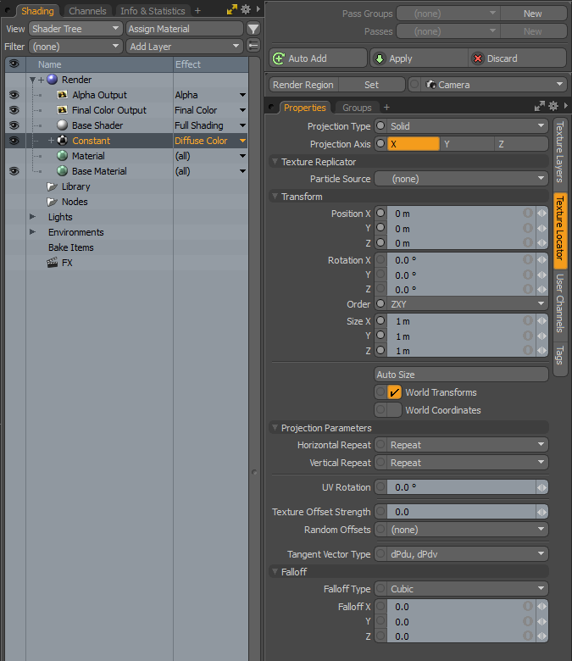Click the Render item's blue sphere icon
Viewport: 572px width, 661px height.
pos(53,80)
